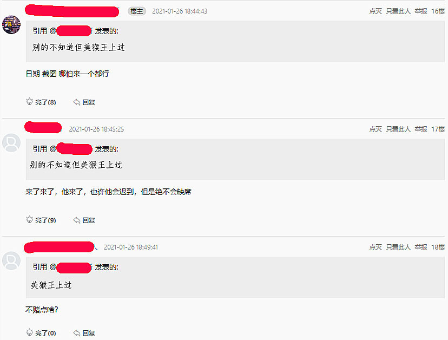The image size is (448, 340).
Task: Click the 18楼 floor number label
Action: pyautogui.click(x=438, y=247)
